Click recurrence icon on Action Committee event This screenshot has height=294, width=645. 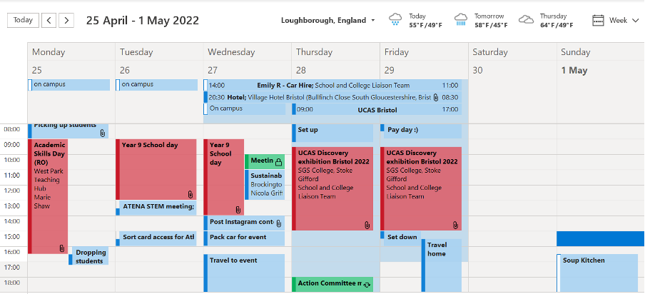pos(367,284)
